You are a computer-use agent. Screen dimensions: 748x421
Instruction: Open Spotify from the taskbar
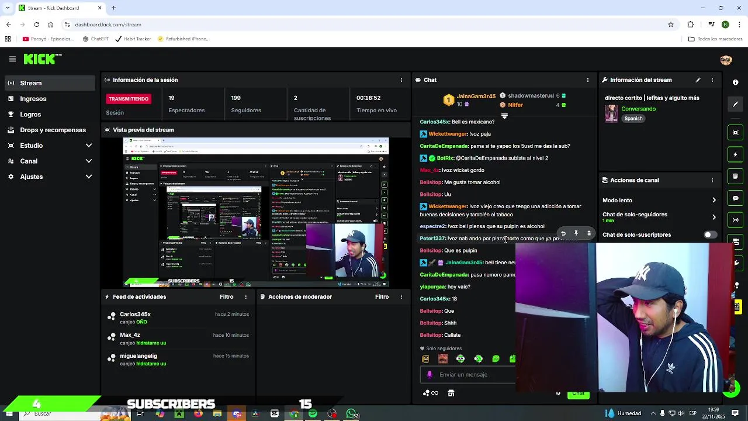point(313,414)
